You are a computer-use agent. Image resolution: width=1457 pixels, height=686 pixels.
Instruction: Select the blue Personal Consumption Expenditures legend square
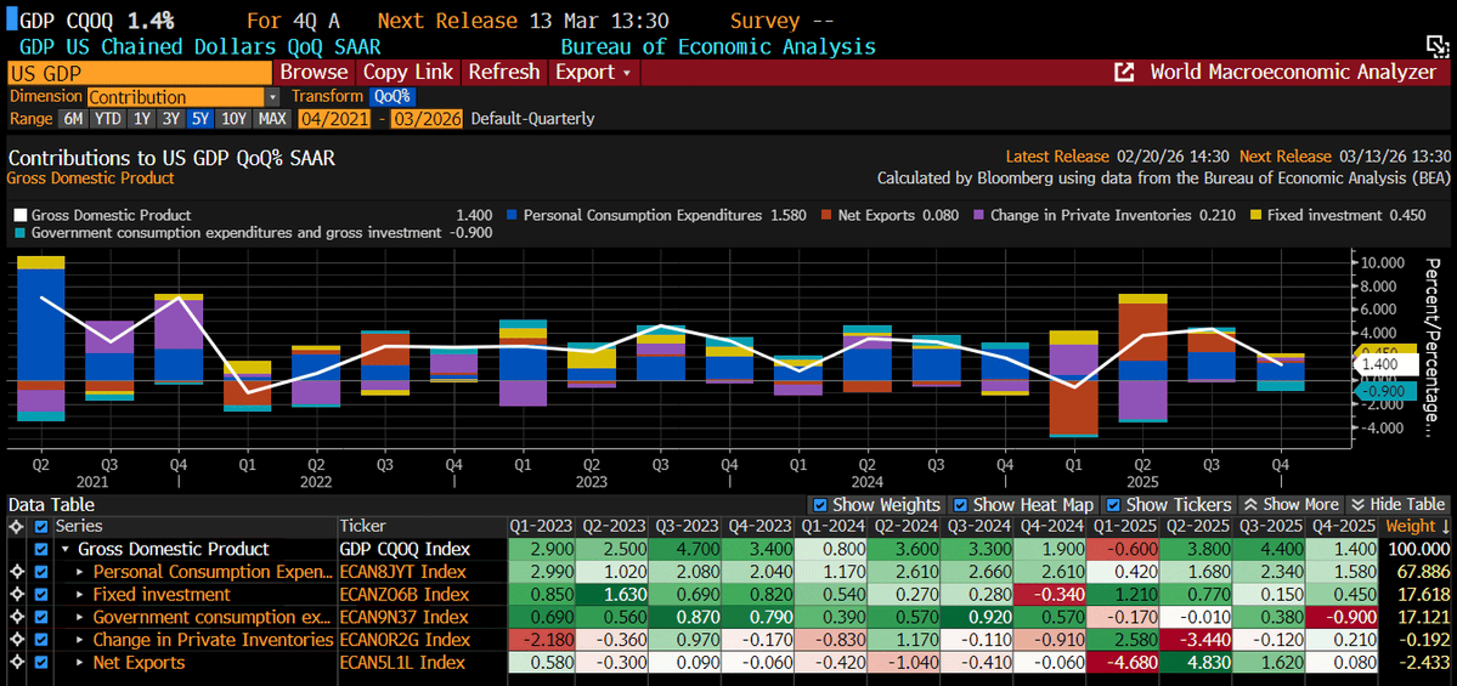512,215
